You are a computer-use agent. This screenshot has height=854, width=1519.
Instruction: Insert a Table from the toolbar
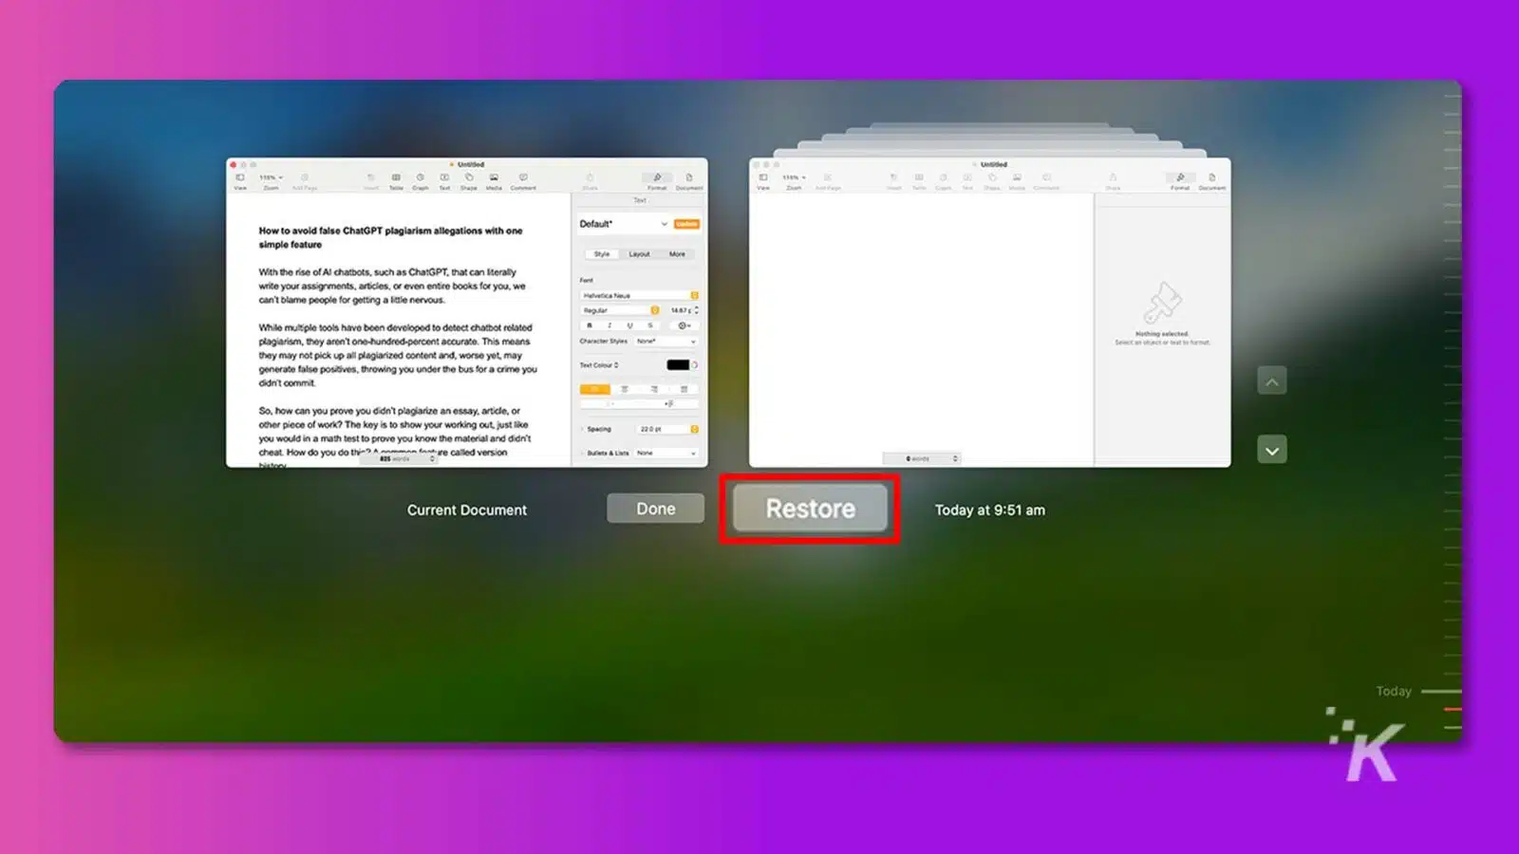point(397,177)
